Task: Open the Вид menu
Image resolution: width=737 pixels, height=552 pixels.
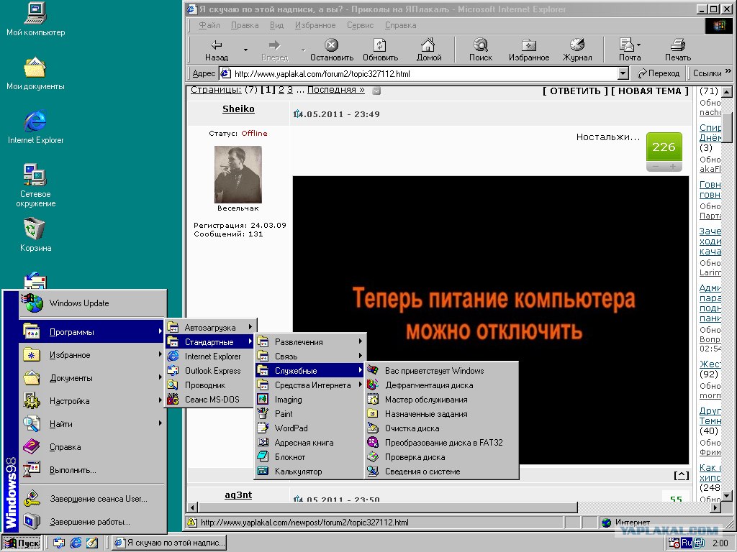Action: tap(276, 25)
